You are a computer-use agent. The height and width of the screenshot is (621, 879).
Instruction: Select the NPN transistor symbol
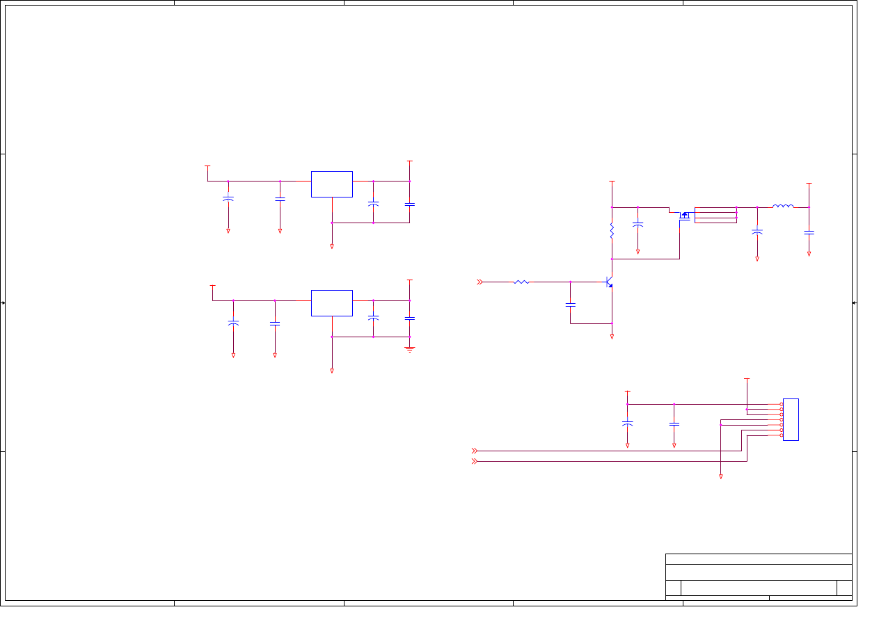coord(610,282)
